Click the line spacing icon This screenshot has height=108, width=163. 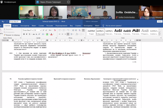(72, 34)
